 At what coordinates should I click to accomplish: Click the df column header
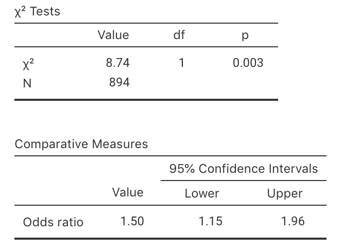pos(180,35)
